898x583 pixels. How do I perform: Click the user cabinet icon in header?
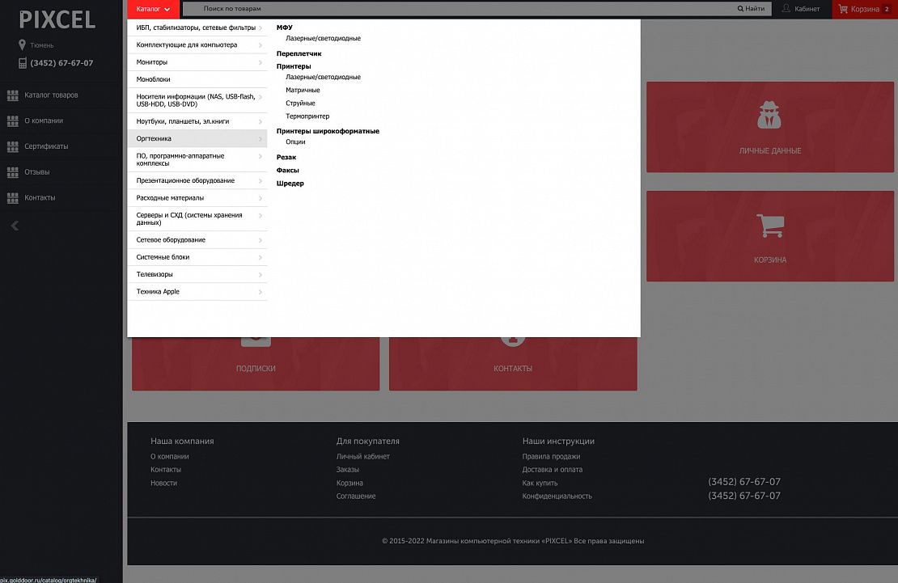[786, 9]
